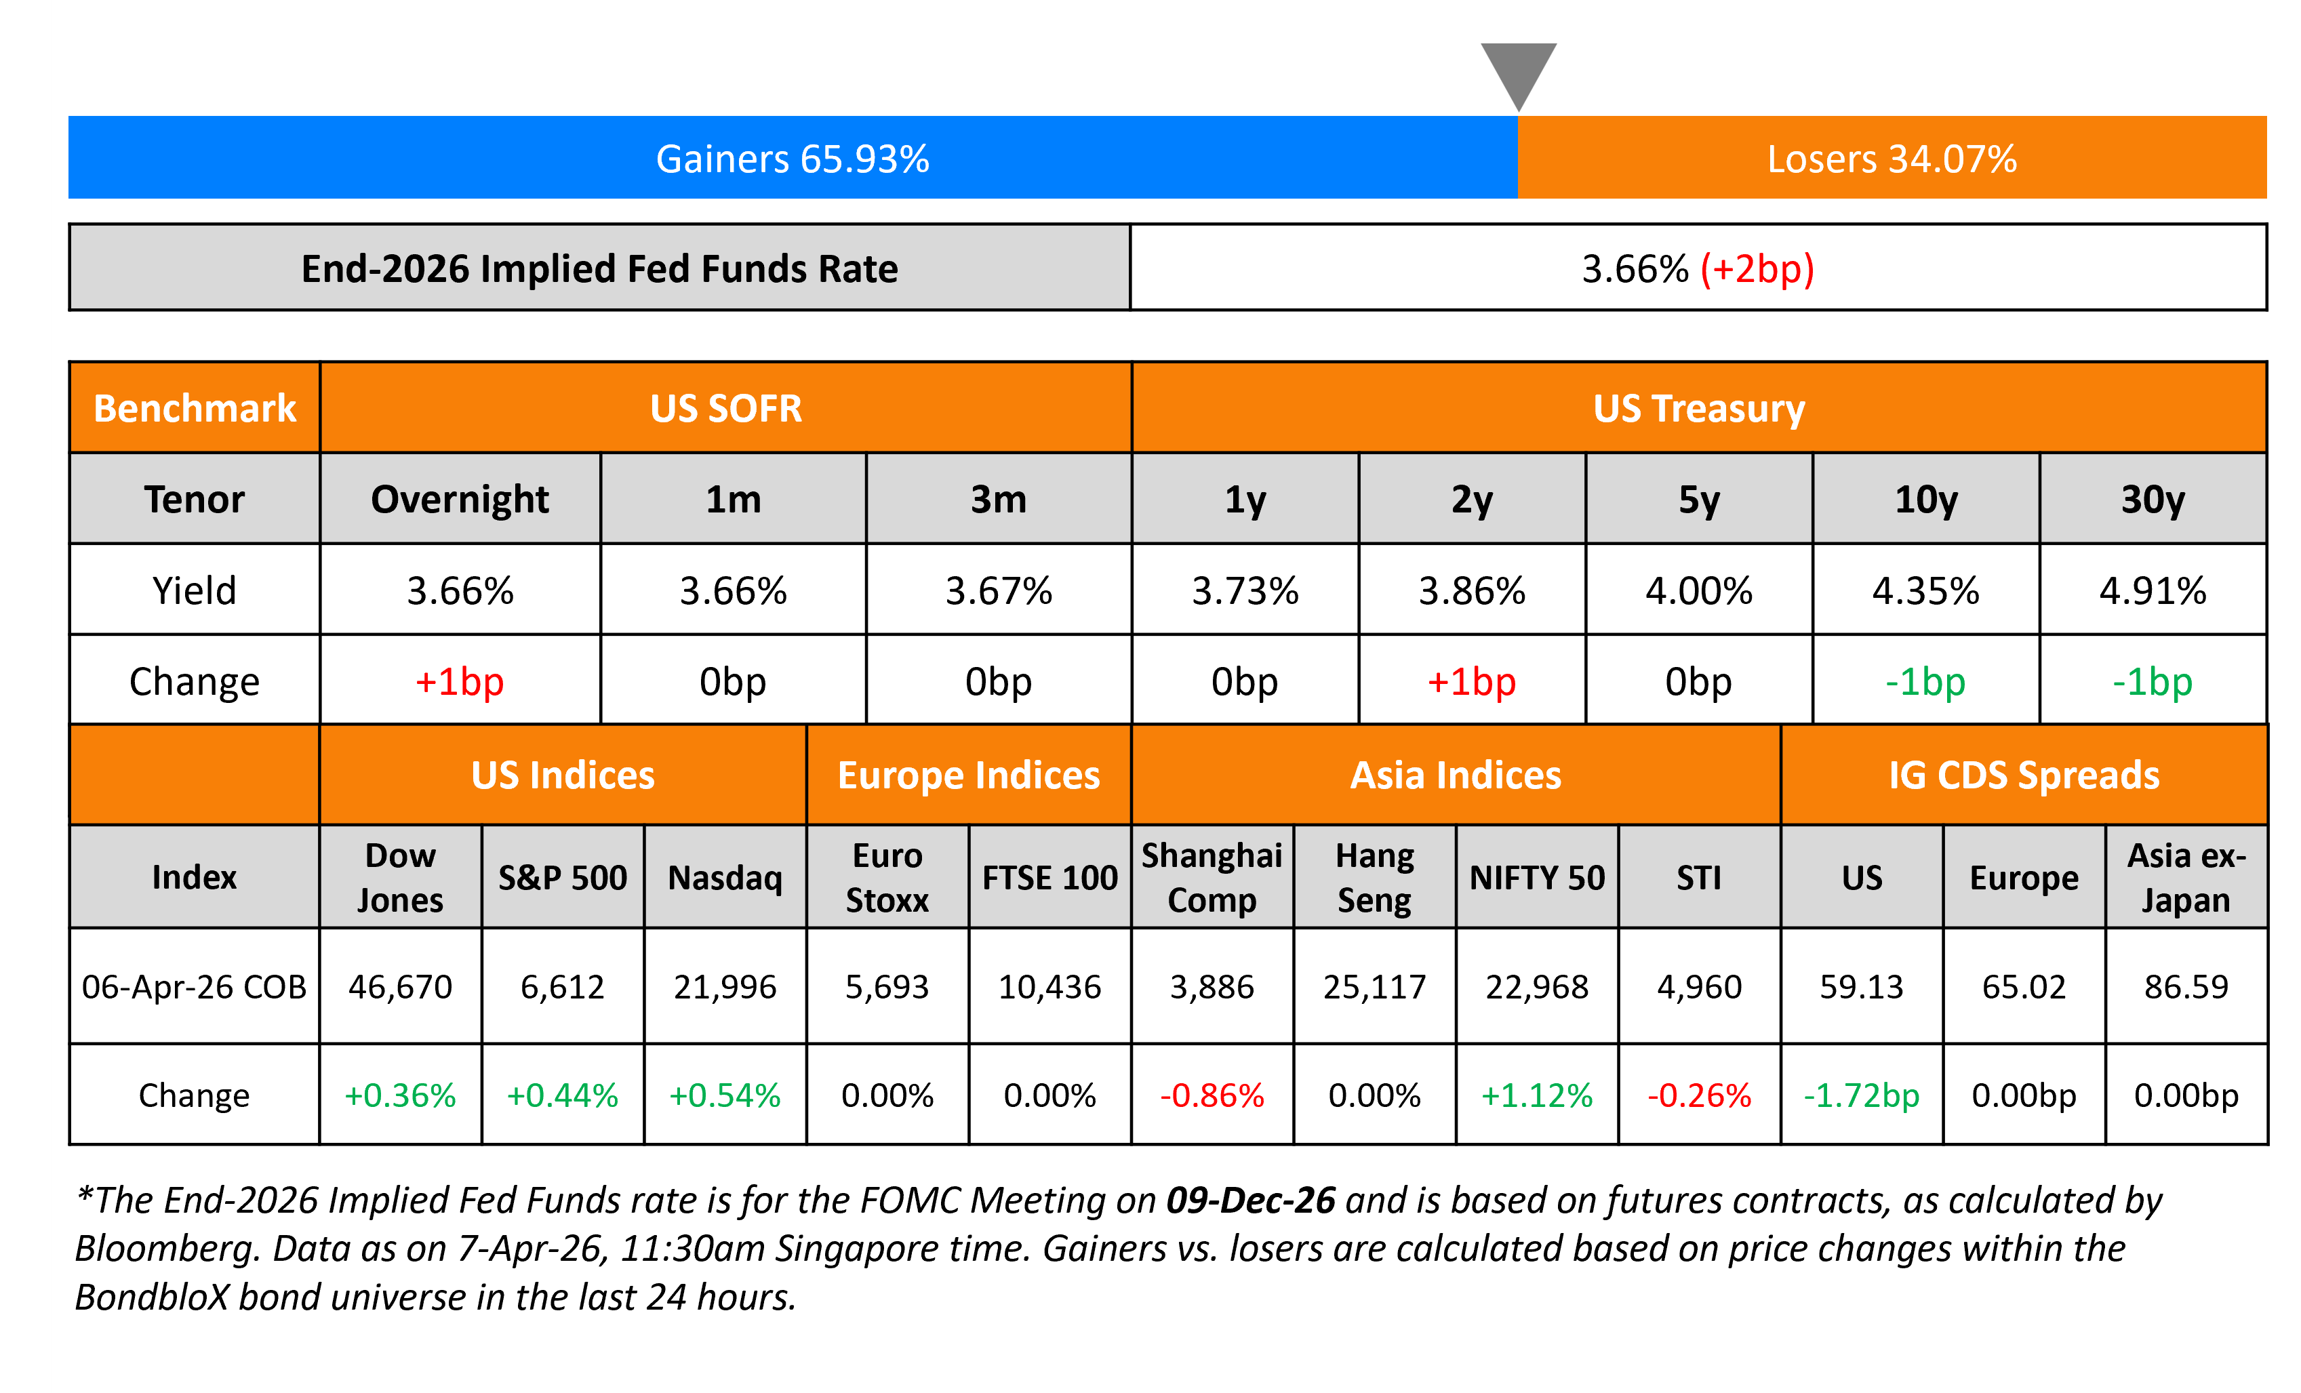The image size is (2301, 1393).
Task: Click the Shanghai Comp change of -0.86%
Action: point(1212,1094)
